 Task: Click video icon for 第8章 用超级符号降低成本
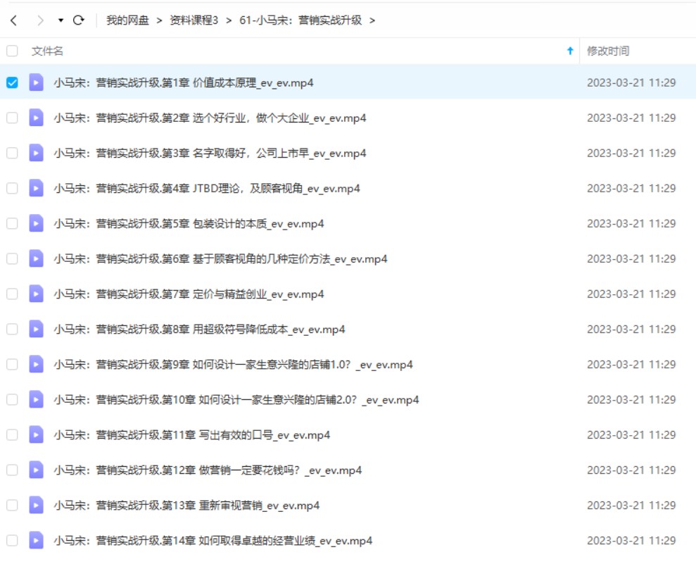pyautogui.click(x=36, y=329)
